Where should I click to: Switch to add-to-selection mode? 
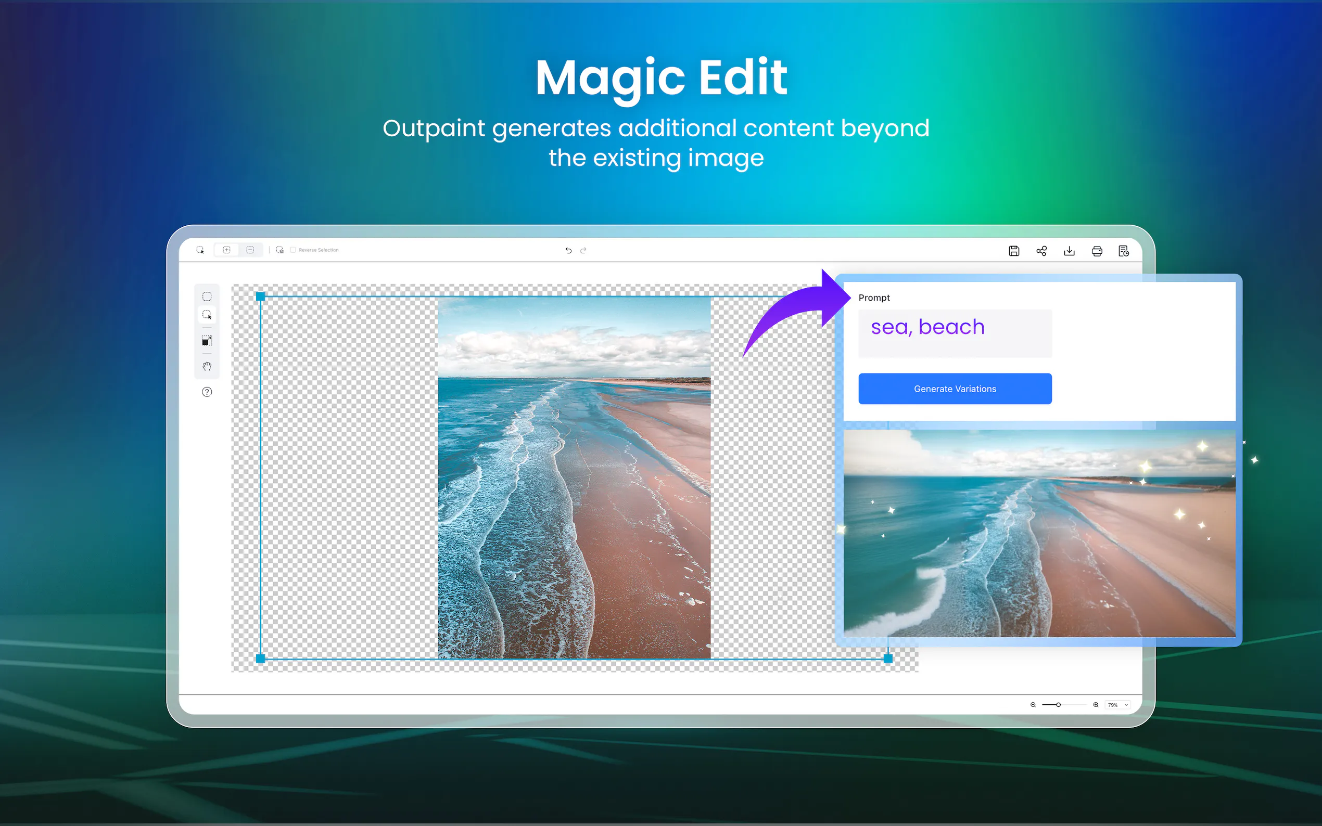pyautogui.click(x=226, y=250)
